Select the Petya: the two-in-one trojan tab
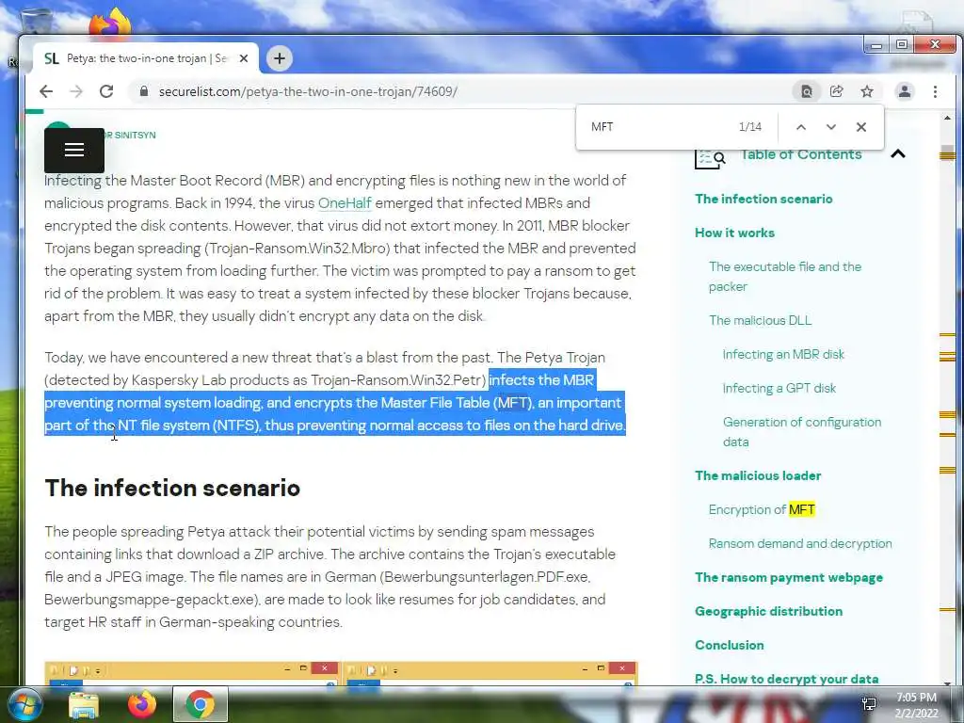The height and width of the screenshot is (723, 964). click(x=146, y=58)
